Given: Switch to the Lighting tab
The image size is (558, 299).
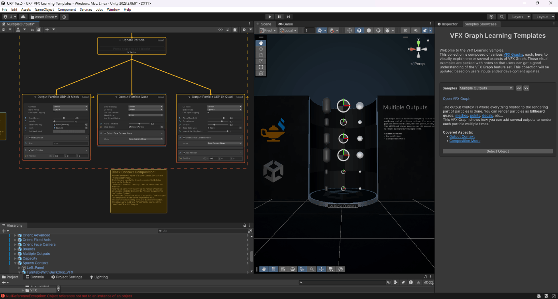Looking at the screenshot, I should 98,277.
